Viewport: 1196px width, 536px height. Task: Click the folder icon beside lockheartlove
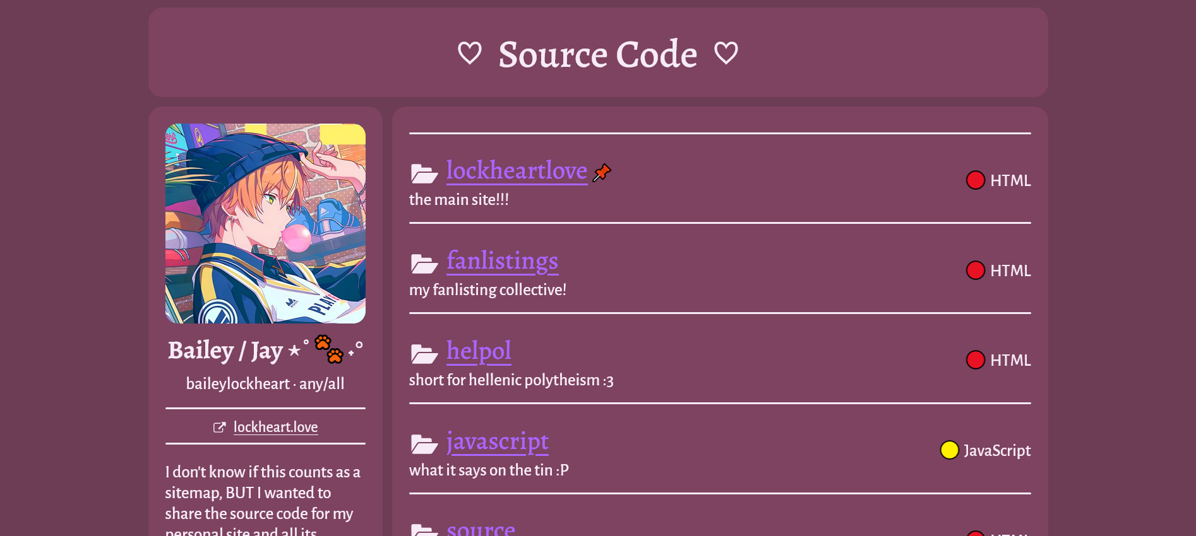(424, 173)
